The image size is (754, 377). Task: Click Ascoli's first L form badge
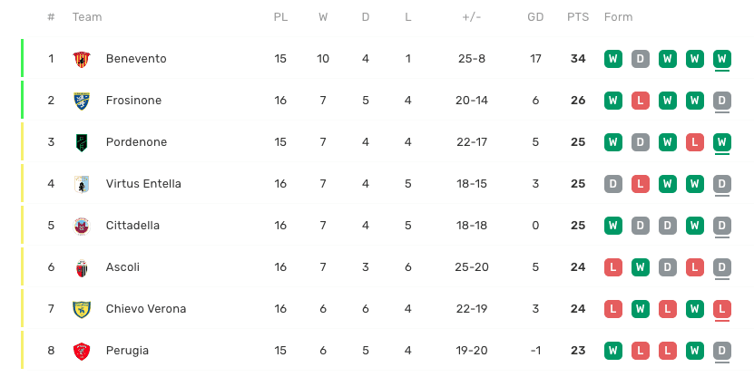point(613,267)
